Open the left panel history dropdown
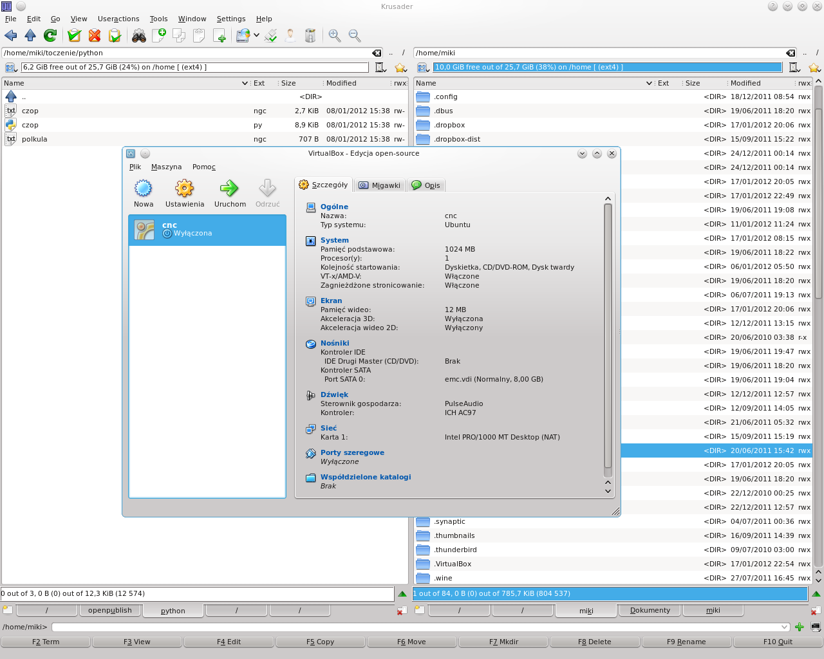 click(380, 68)
